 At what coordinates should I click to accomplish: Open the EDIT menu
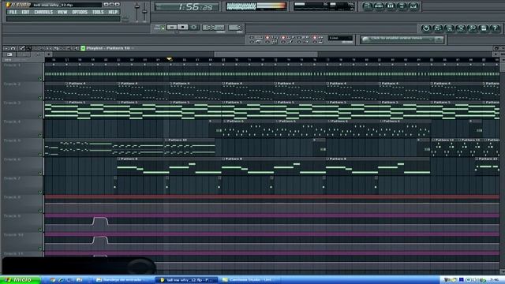pos(25,12)
